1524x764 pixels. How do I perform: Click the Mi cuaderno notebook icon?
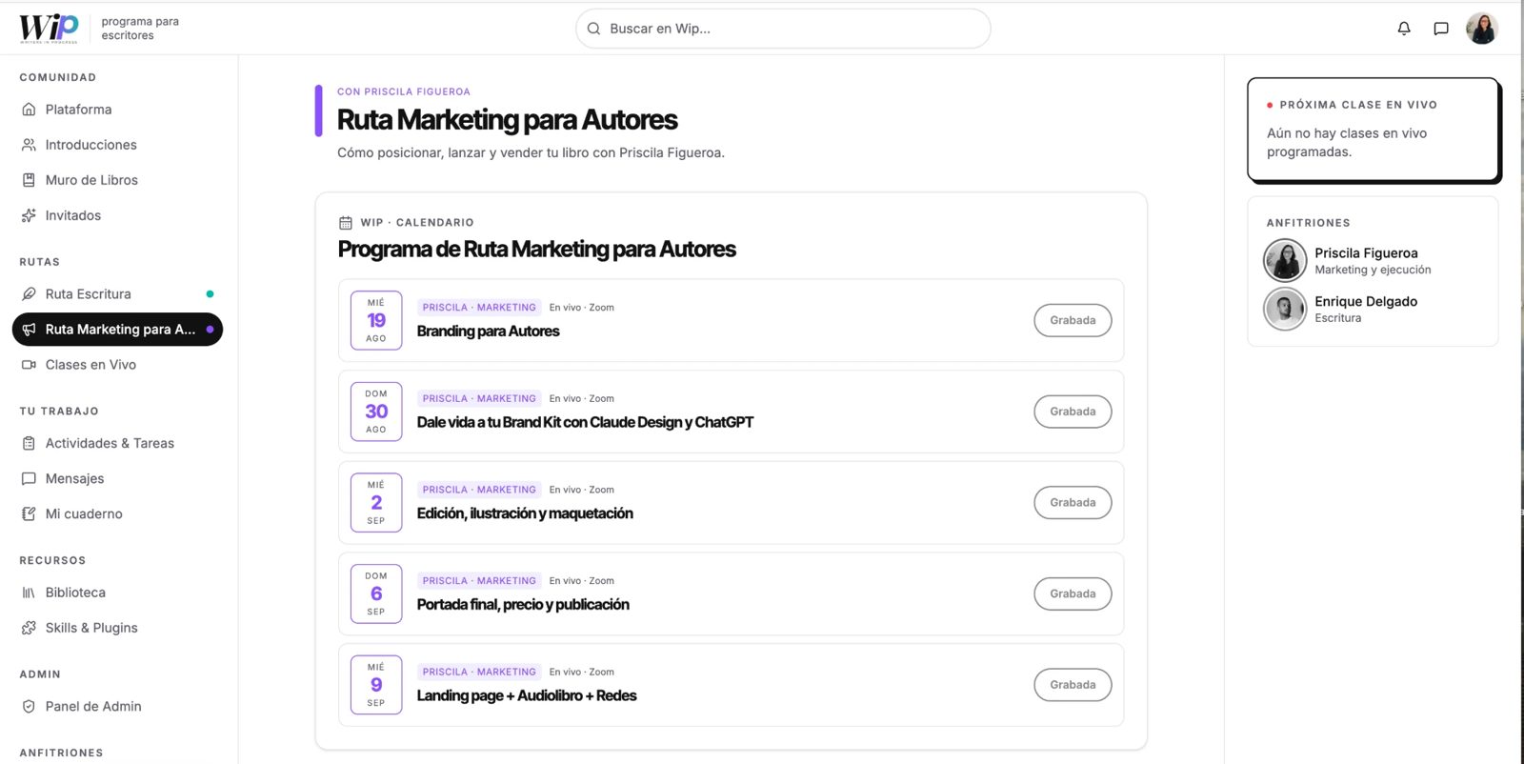[x=29, y=513]
